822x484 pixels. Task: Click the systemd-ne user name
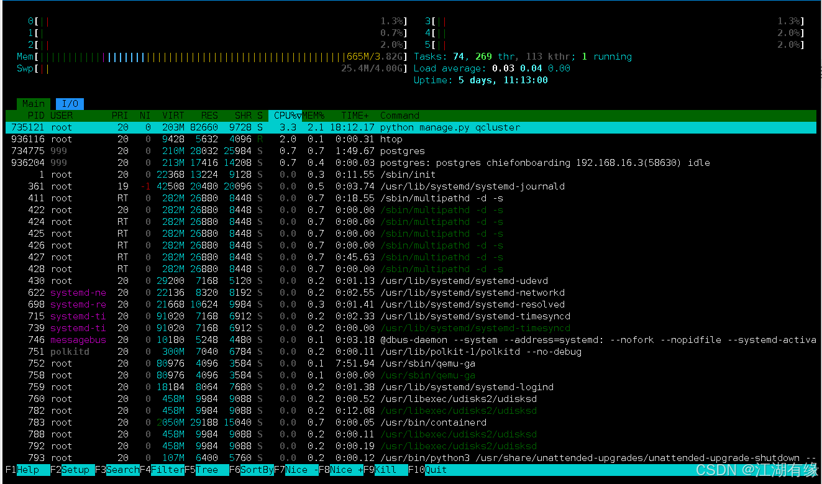pyautogui.click(x=78, y=293)
